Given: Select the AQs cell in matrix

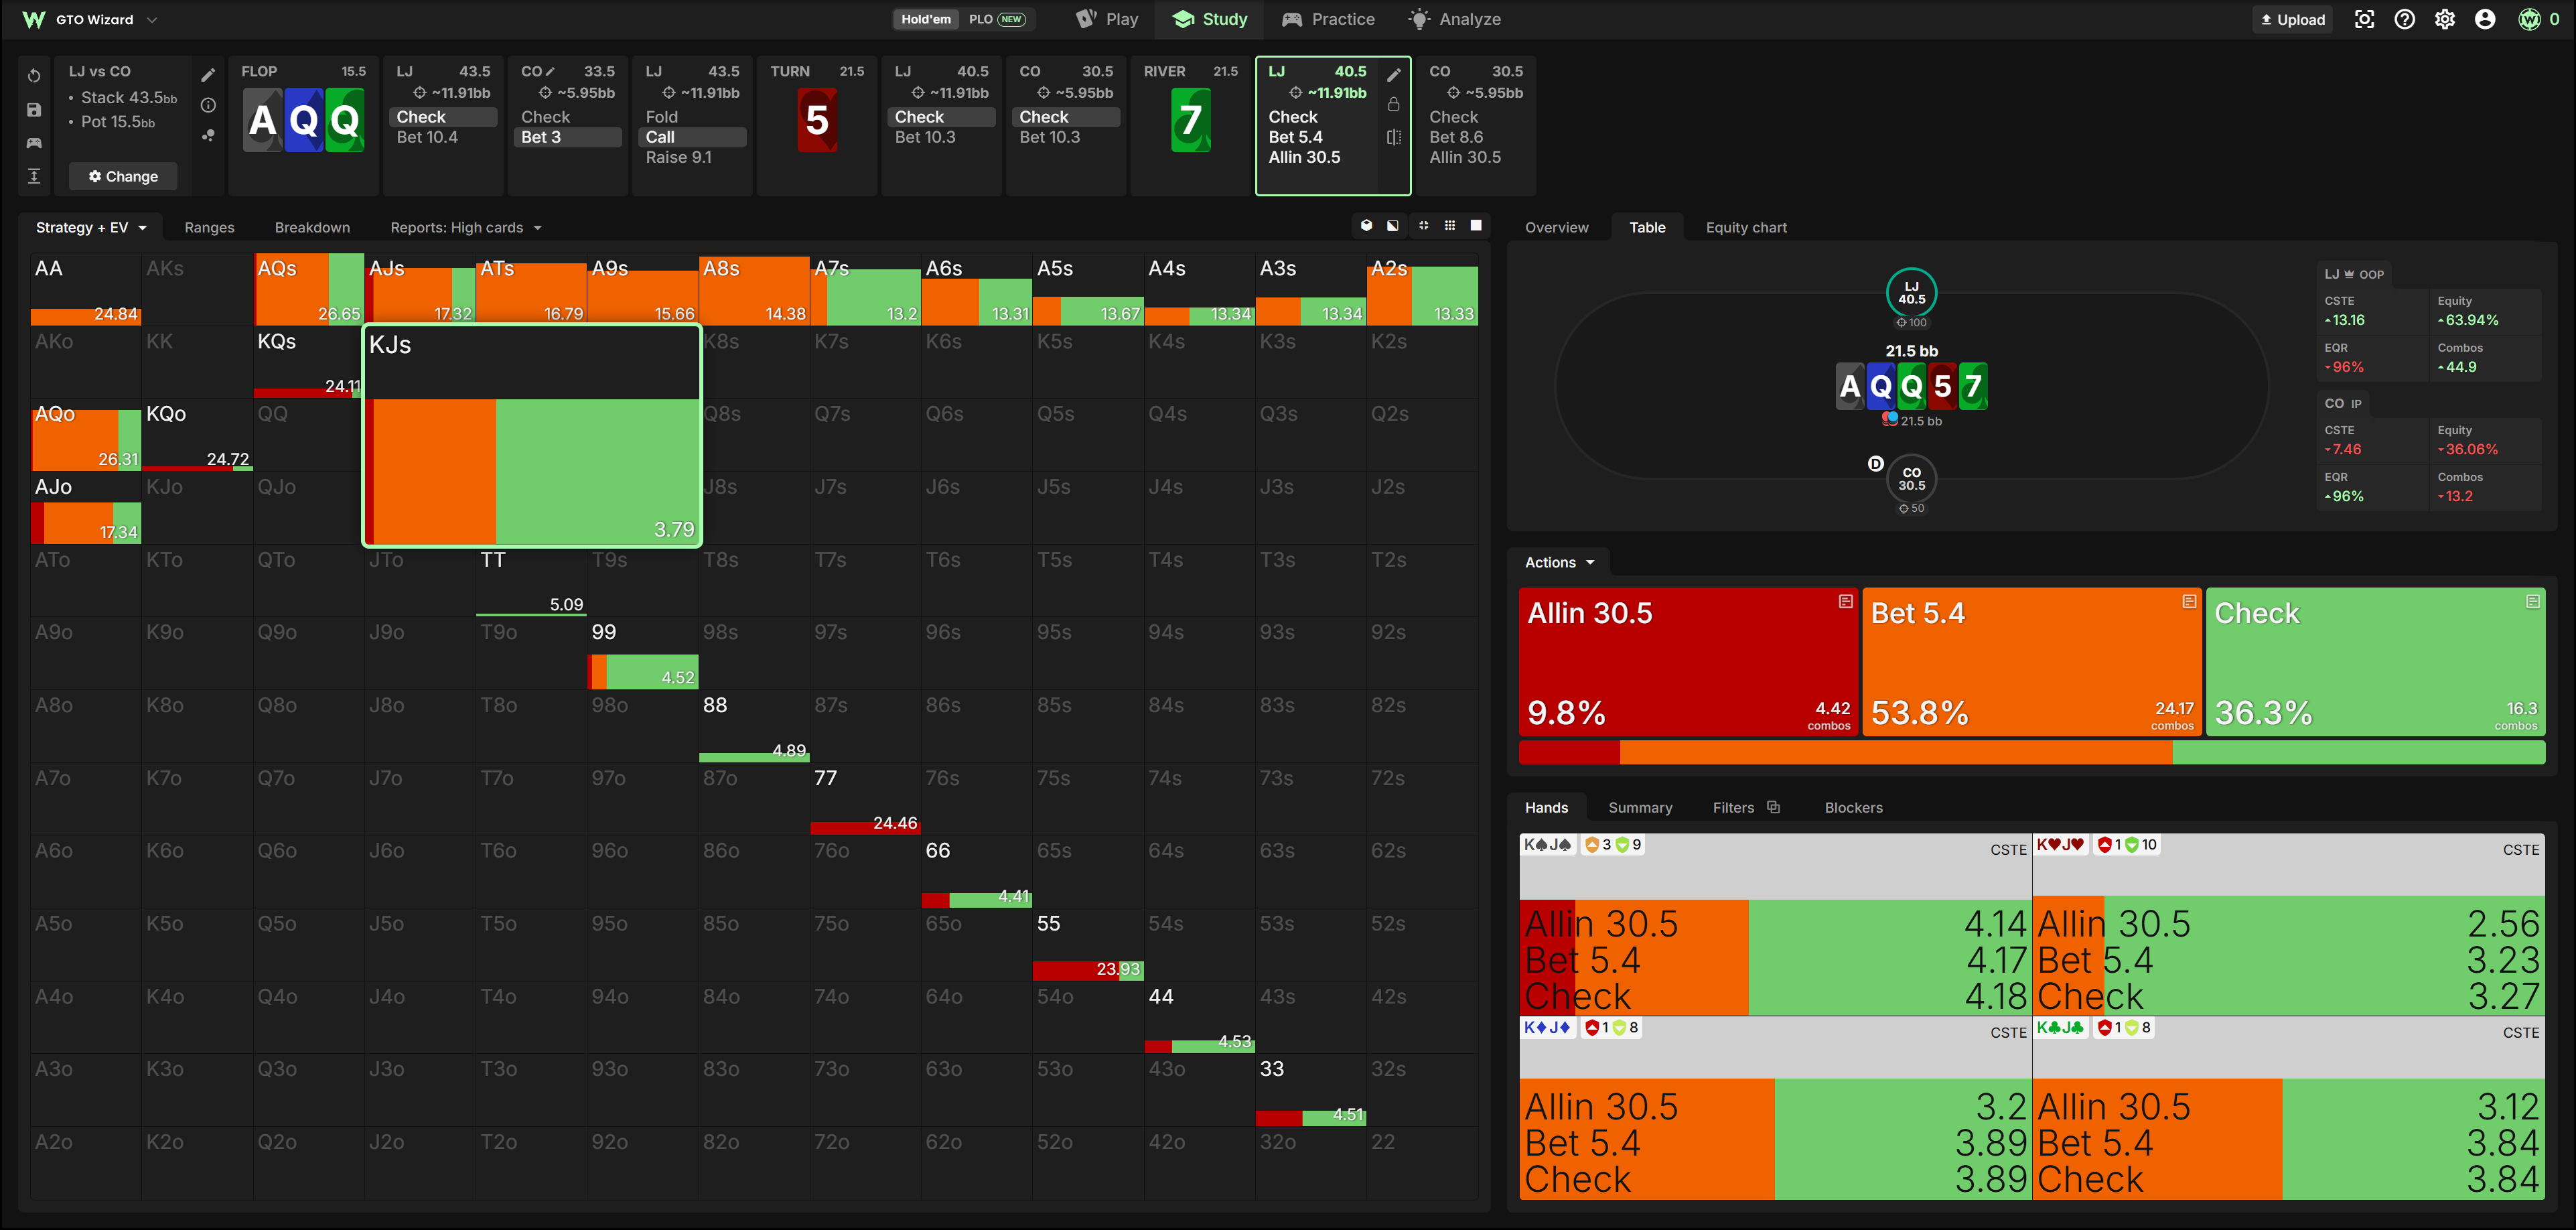Looking at the screenshot, I should tap(309, 289).
